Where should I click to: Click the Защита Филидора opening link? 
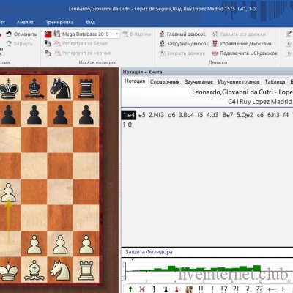pos(149,252)
